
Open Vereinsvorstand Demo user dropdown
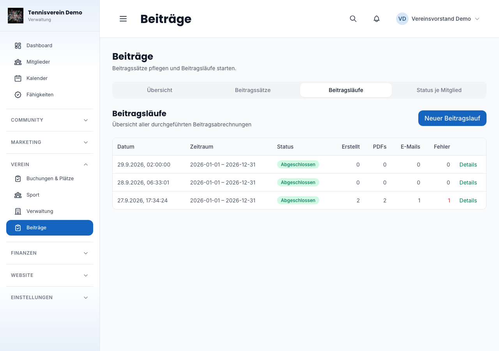click(x=438, y=19)
